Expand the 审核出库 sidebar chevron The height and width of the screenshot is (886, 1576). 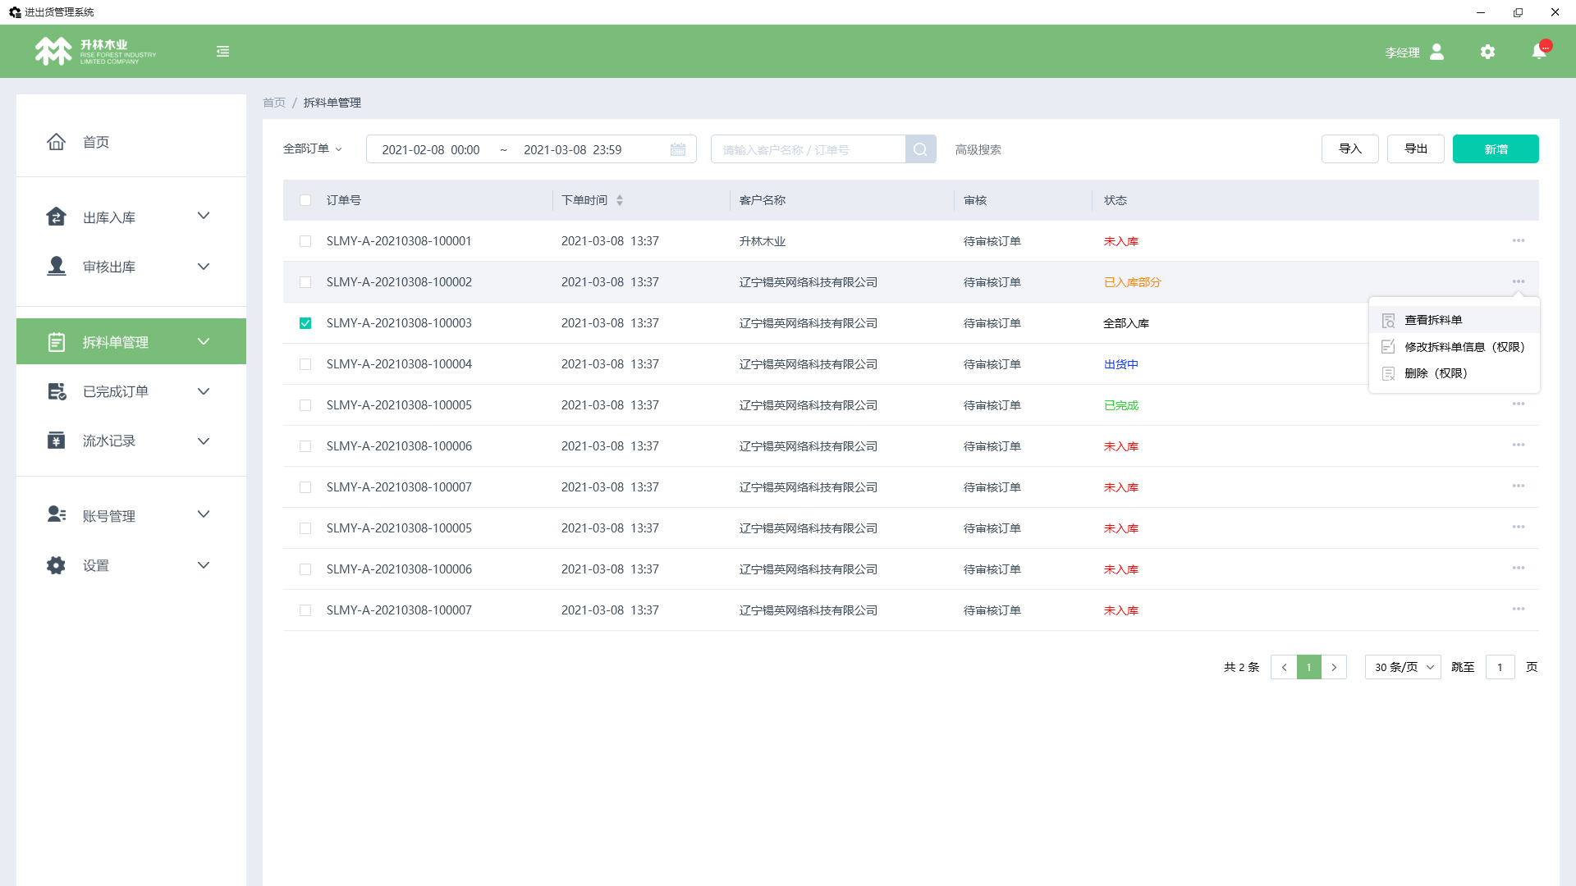tap(204, 267)
